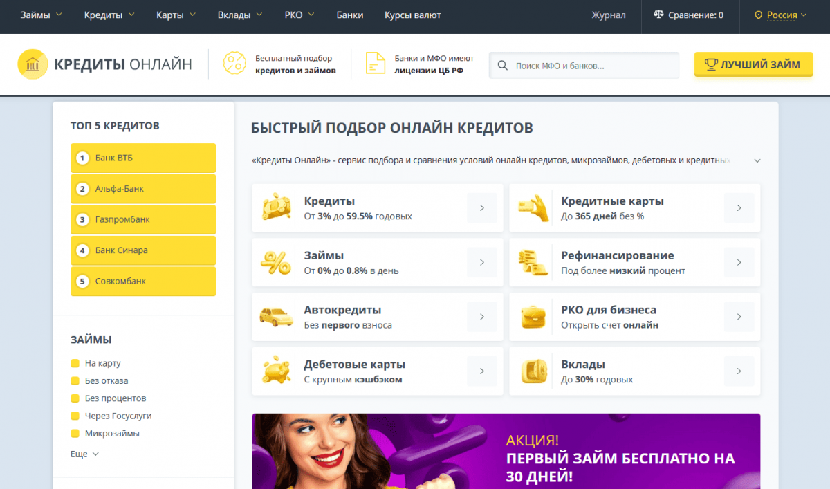Select the На карту loans filter
Viewport: 830px width, 489px height.
(x=102, y=363)
